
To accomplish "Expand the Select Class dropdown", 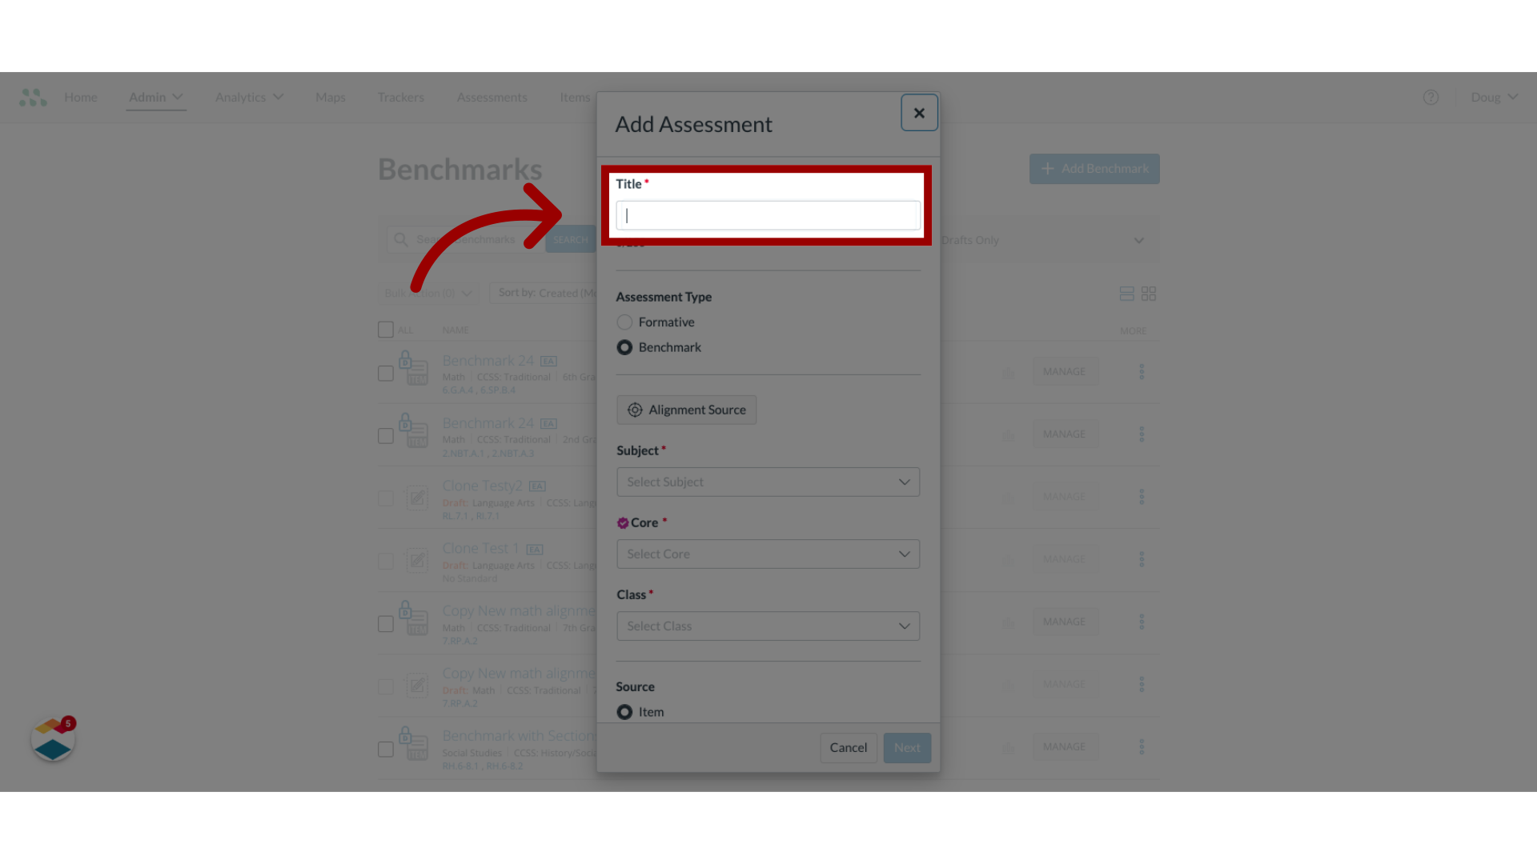I will pyautogui.click(x=768, y=626).
